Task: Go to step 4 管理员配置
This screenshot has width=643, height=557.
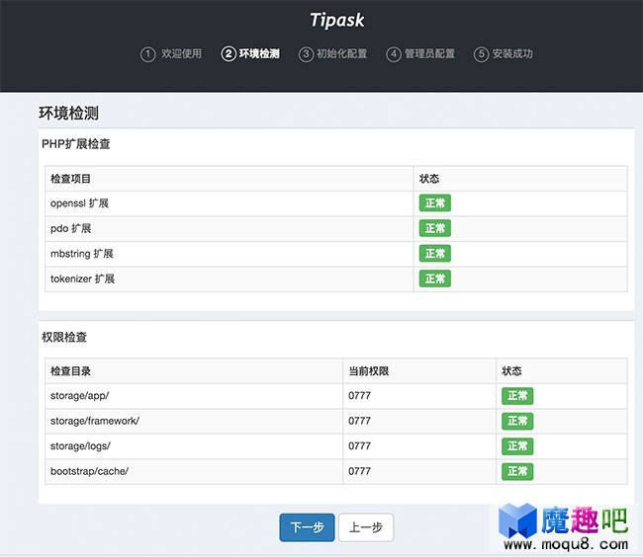Action: pos(420,54)
